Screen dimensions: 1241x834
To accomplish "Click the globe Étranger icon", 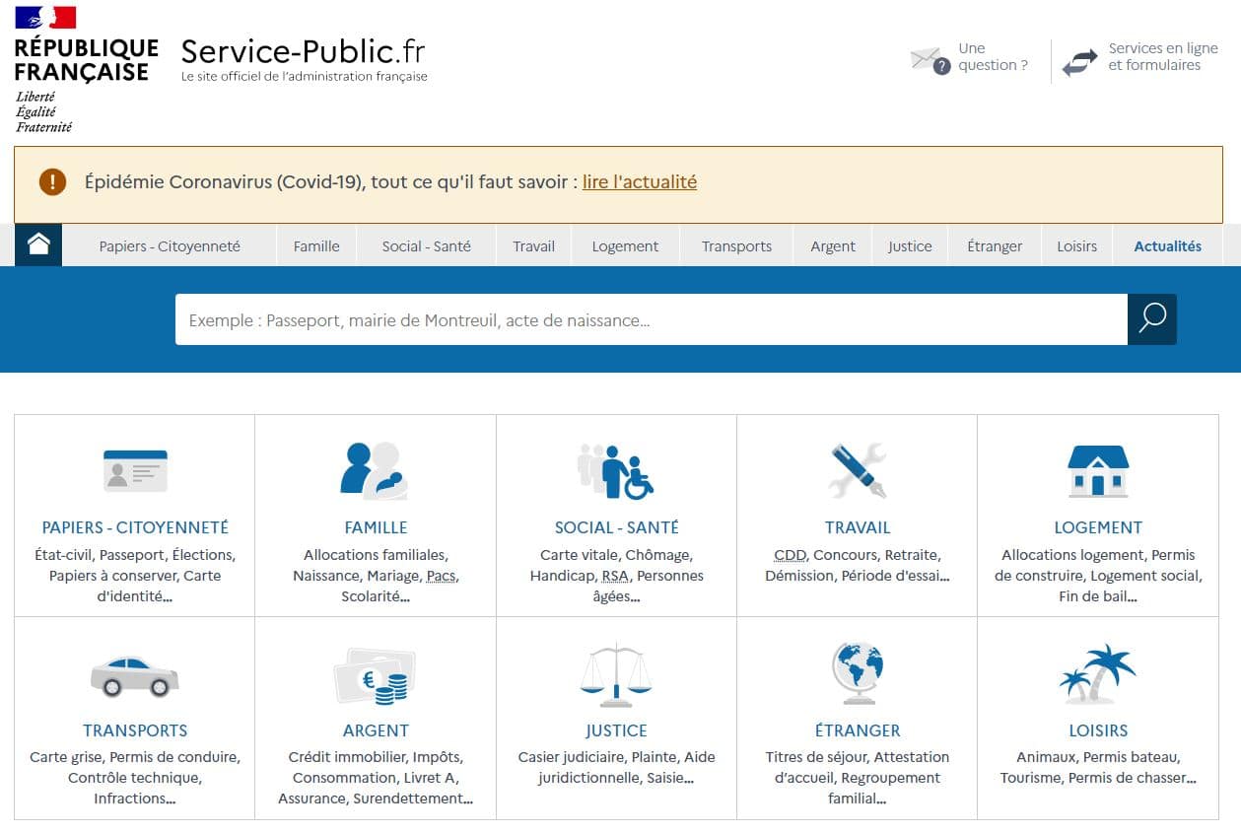I will click(857, 673).
